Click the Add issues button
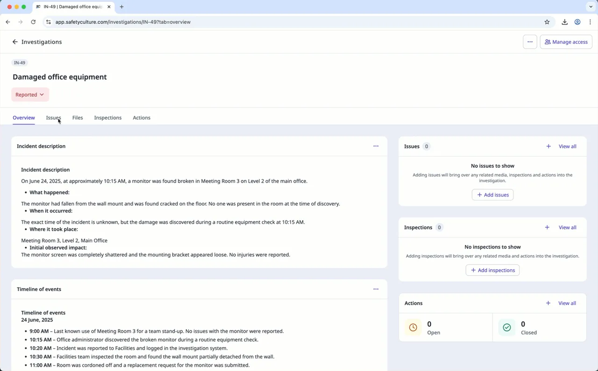This screenshot has width=598, height=371. click(x=492, y=195)
